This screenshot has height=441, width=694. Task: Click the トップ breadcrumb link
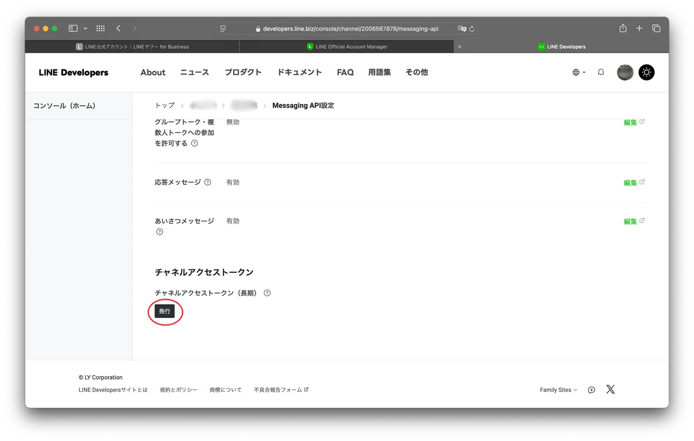click(164, 105)
